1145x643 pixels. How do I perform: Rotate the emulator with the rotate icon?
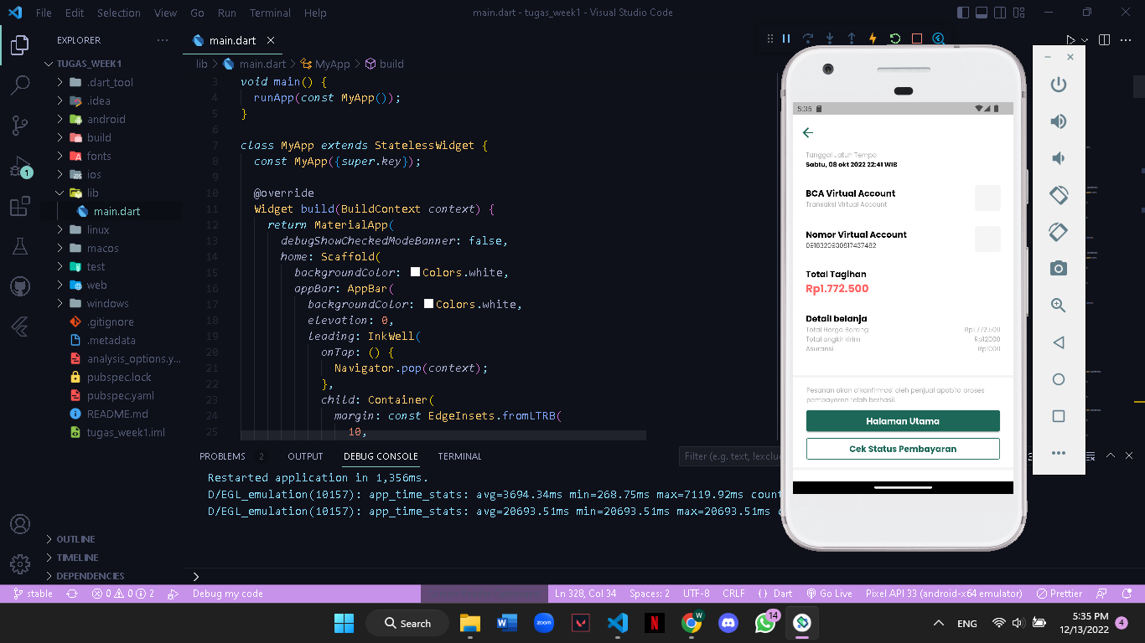[x=1058, y=195]
